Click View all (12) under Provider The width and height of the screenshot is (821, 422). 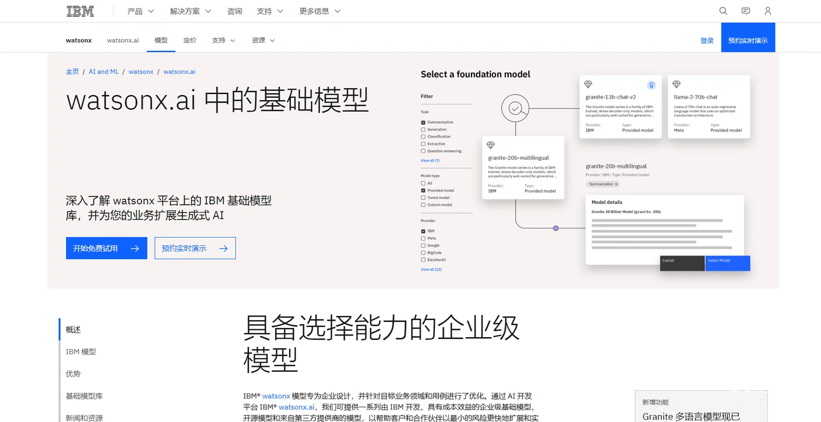pos(431,269)
